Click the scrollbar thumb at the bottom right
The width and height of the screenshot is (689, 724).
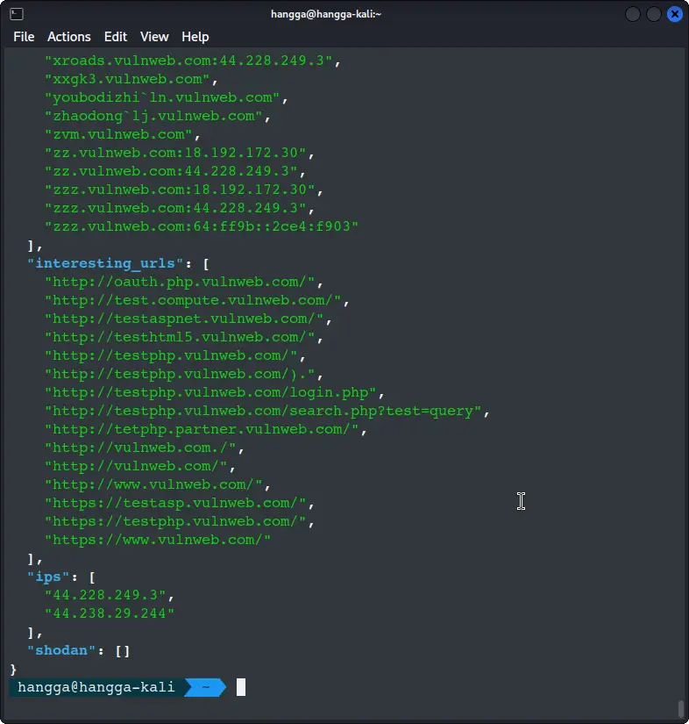pos(680,707)
